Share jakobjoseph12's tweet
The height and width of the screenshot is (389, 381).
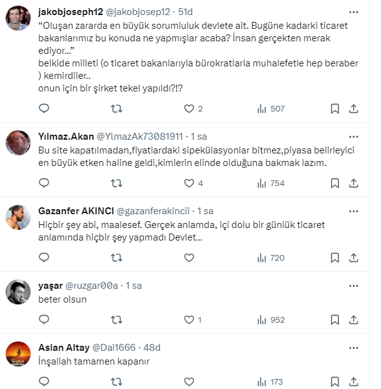[x=353, y=108]
